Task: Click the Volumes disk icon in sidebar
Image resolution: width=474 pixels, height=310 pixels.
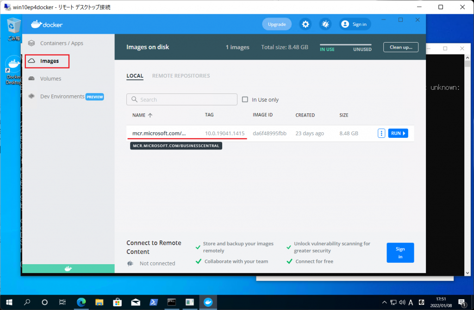Action: [31, 79]
